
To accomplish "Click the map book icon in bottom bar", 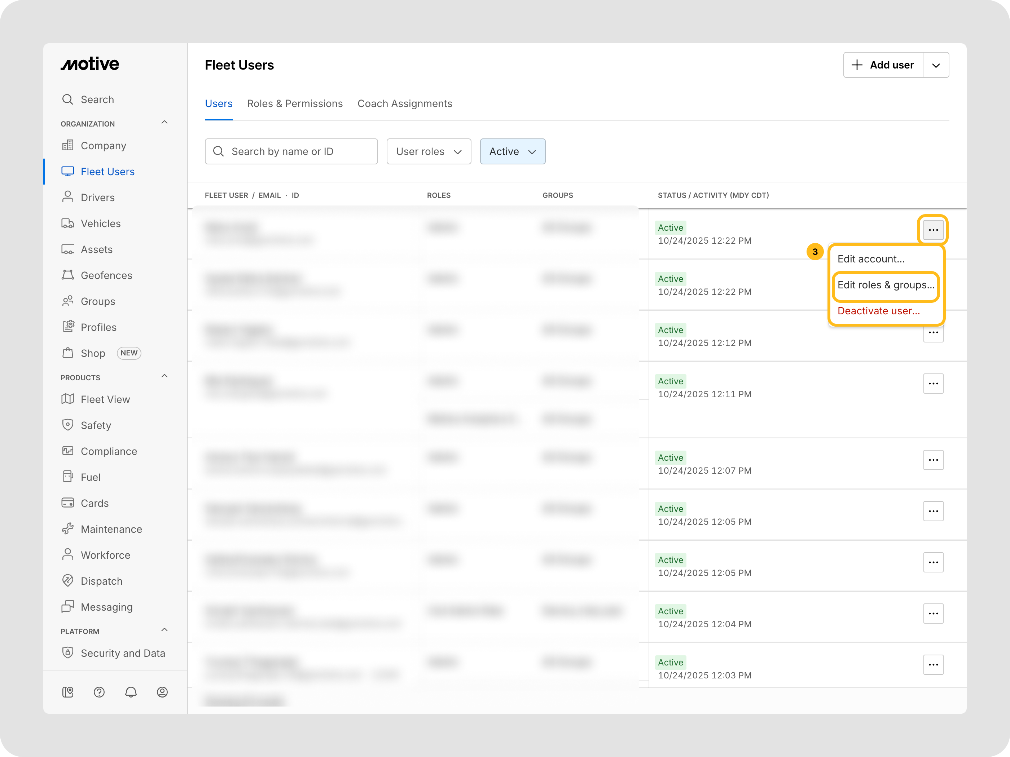I will pos(67,692).
